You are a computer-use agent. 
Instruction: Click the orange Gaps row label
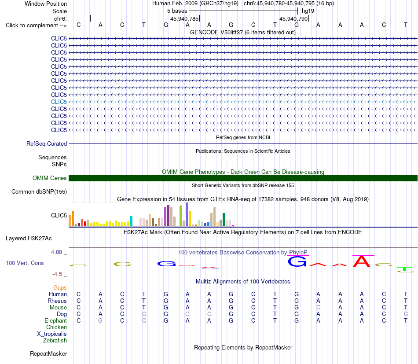(60, 287)
